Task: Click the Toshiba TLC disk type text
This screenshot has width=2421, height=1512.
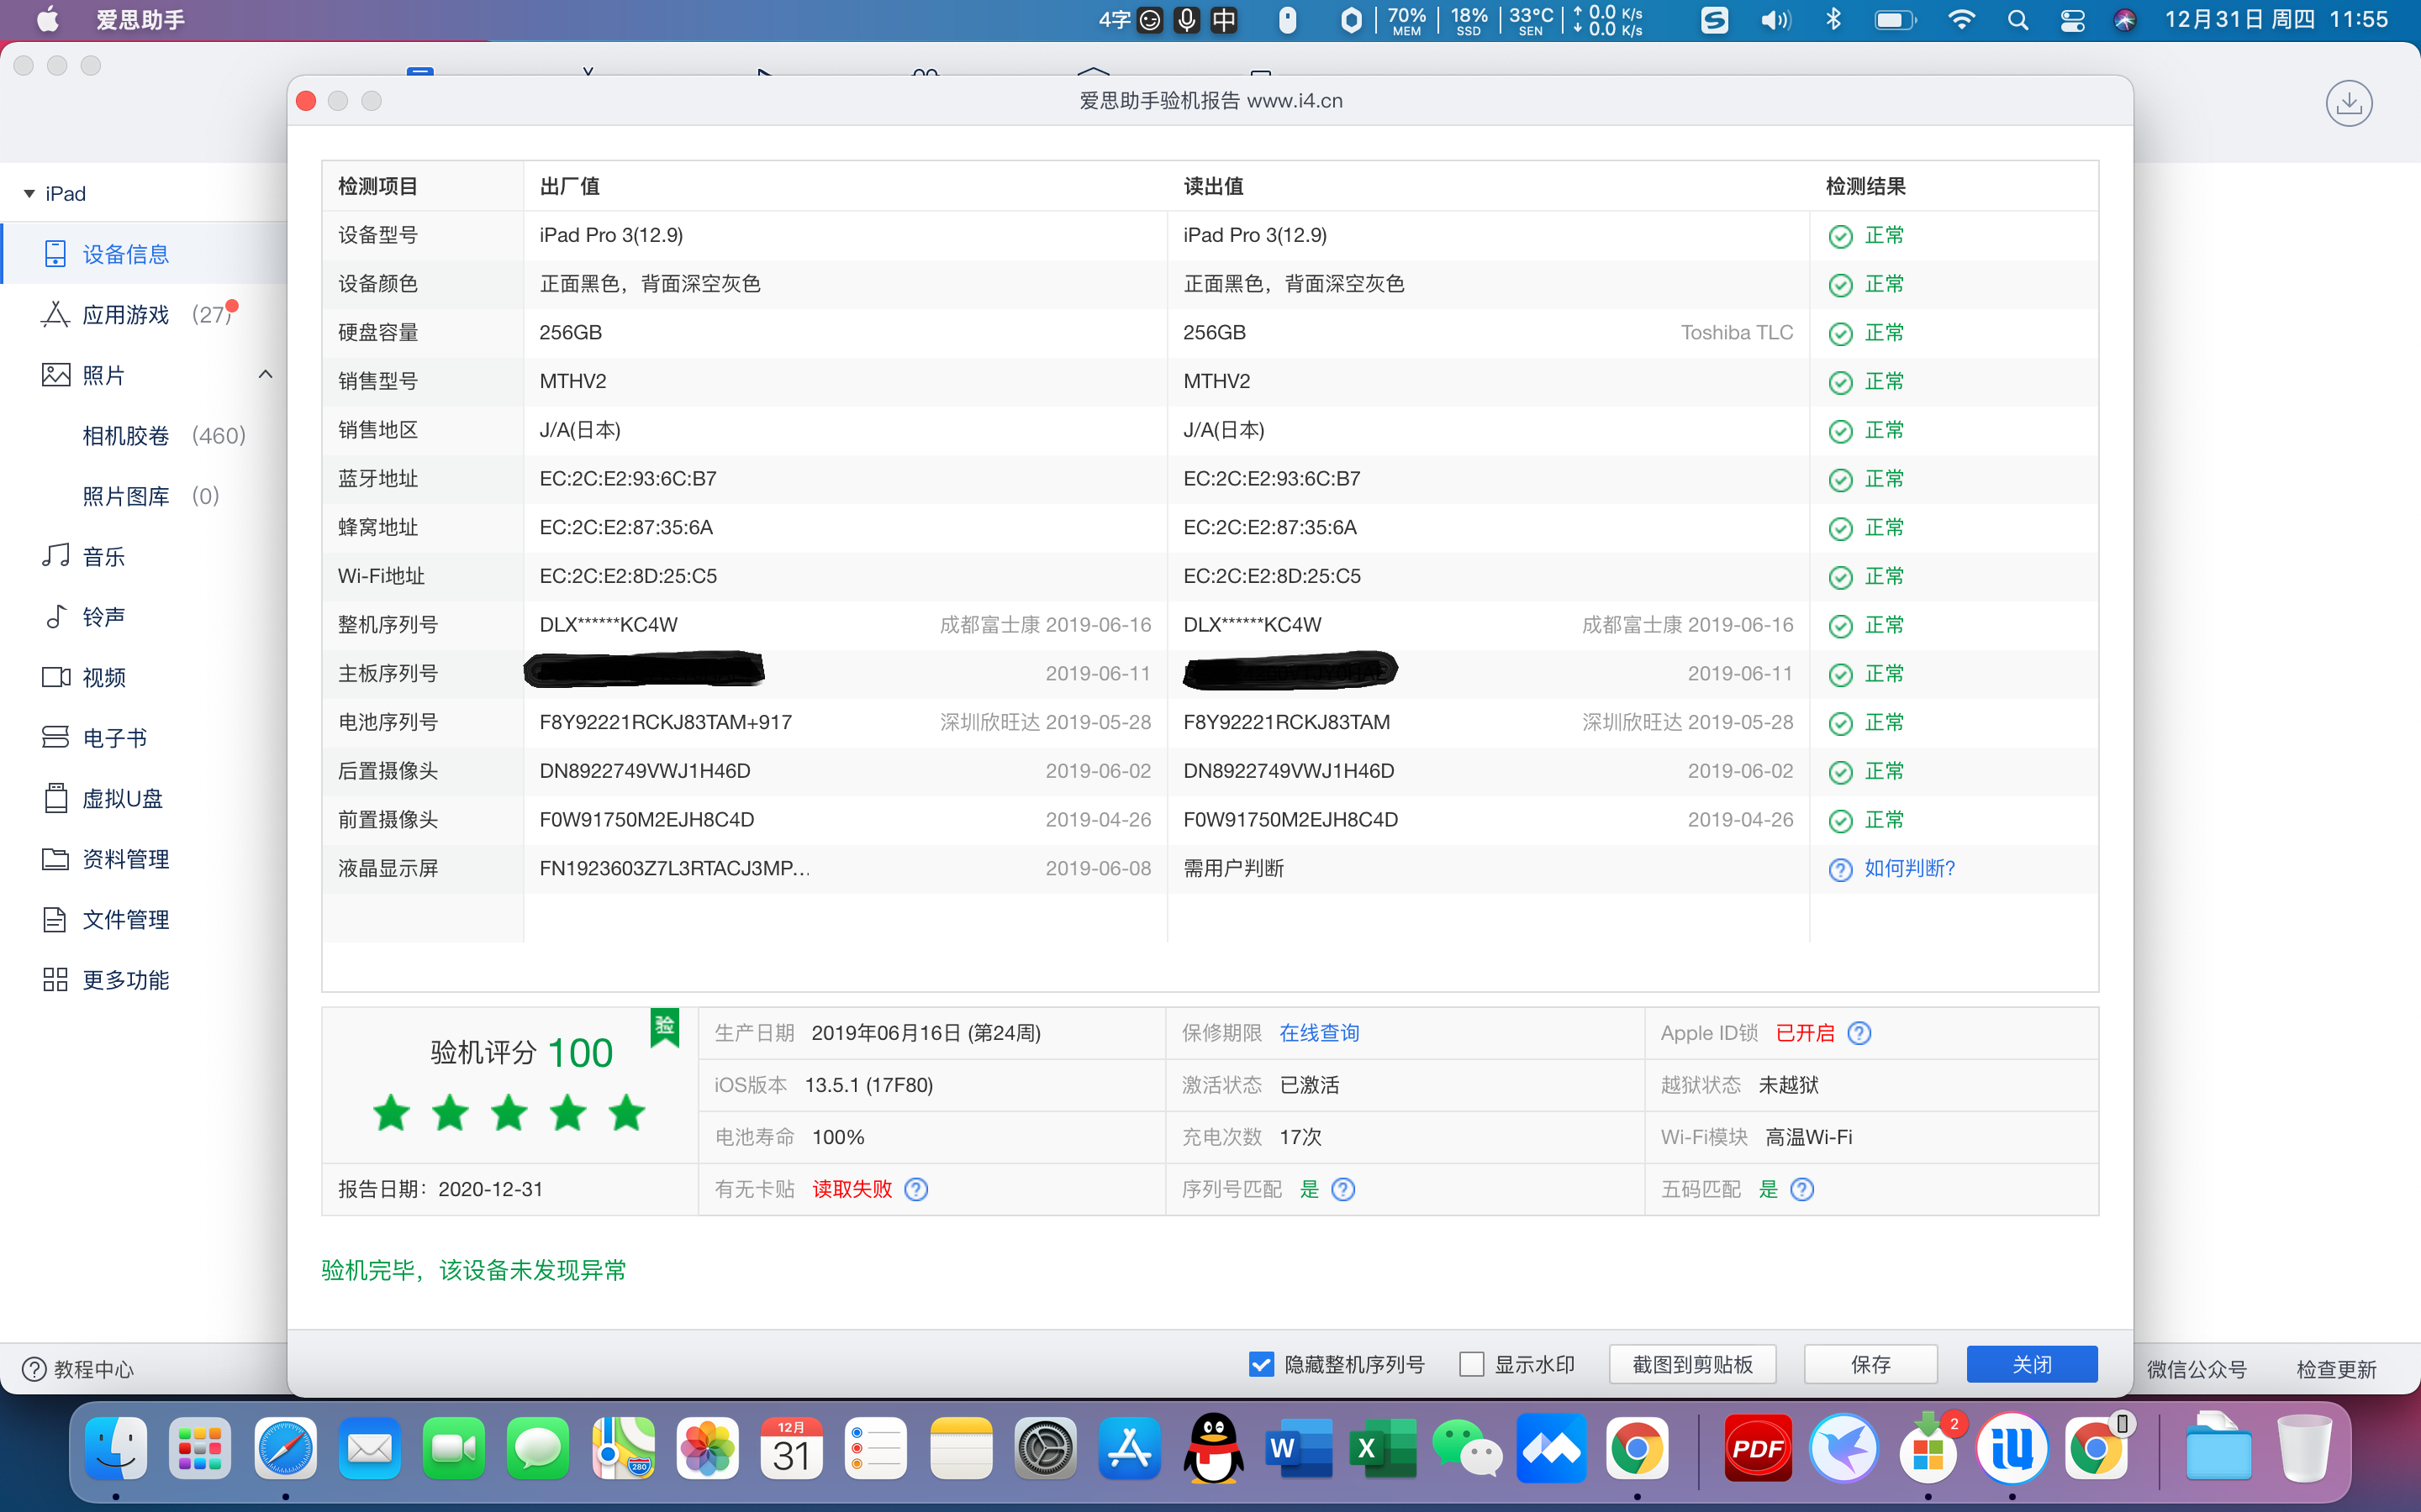Action: coord(1737,332)
